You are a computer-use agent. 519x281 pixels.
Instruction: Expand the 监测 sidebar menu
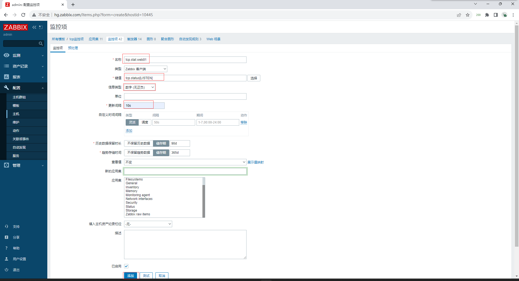(x=24, y=55)
